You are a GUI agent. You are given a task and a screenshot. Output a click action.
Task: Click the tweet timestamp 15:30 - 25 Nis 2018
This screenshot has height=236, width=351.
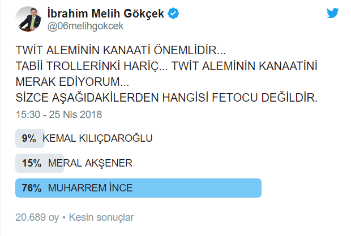[x=59, y=115]
